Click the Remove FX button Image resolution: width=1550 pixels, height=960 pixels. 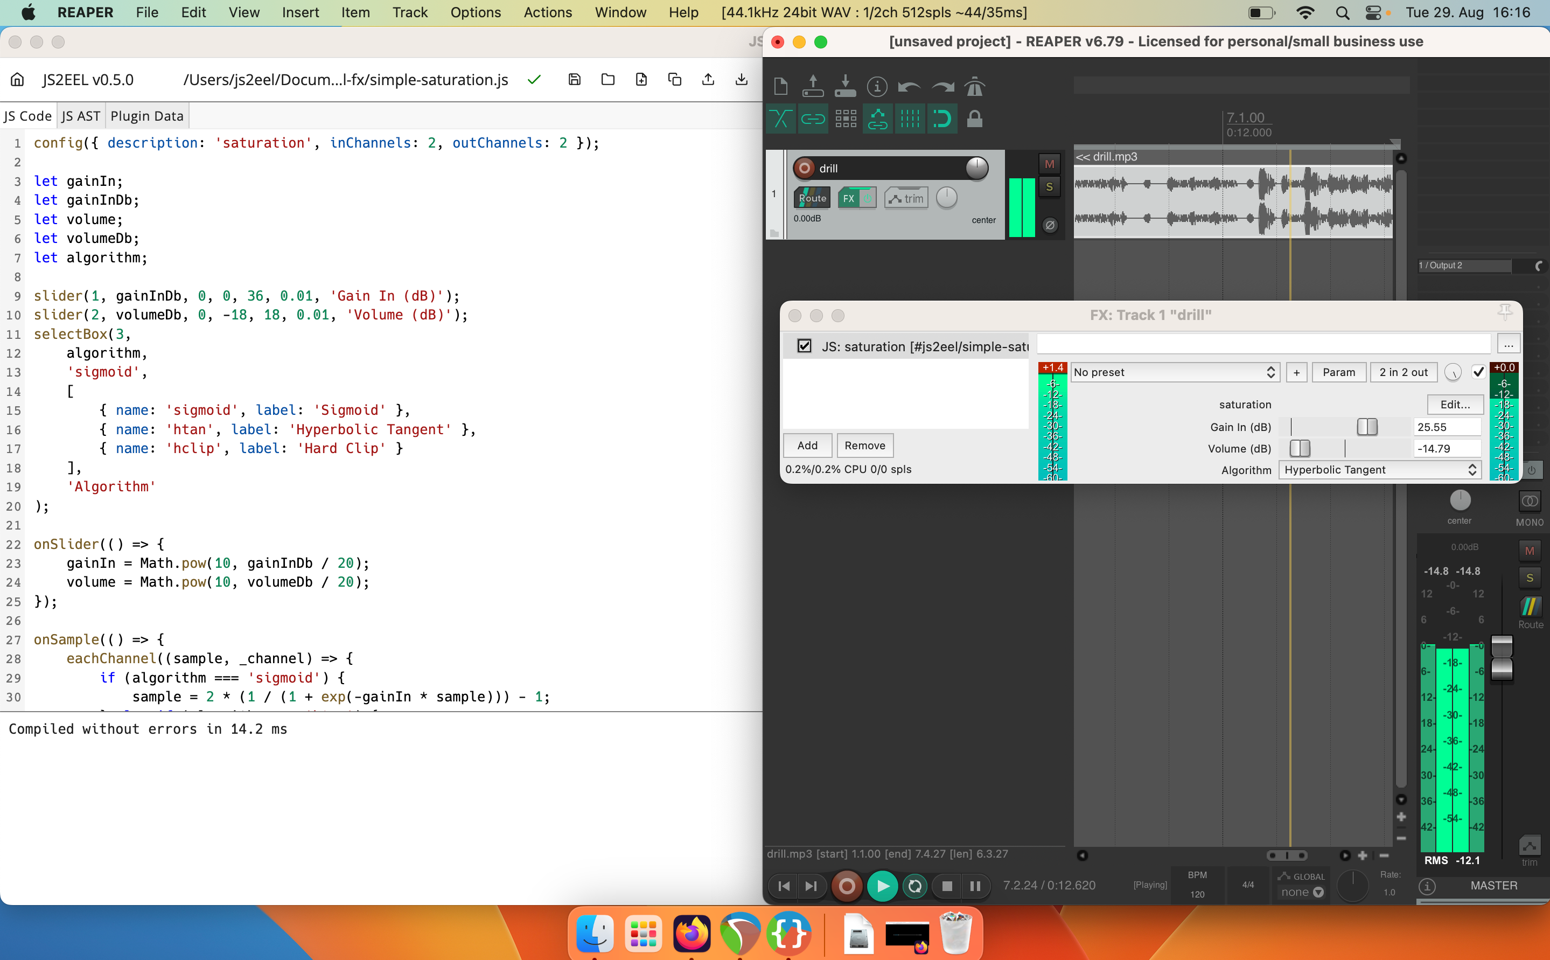pyautogui.click(x=864, y=446)
